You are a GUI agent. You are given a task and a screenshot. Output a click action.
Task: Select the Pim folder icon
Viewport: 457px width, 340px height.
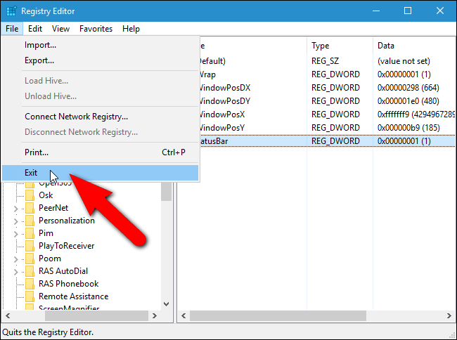(30, 233)
